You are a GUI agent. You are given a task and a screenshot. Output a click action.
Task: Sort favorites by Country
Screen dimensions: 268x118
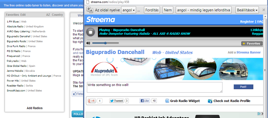(x=57, y=15)
